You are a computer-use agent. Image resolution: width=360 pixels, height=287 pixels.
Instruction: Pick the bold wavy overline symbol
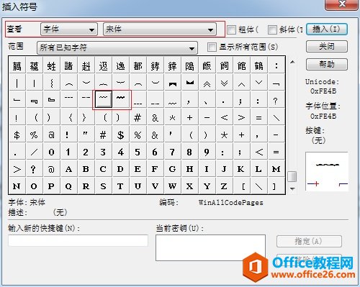[121, 99]
